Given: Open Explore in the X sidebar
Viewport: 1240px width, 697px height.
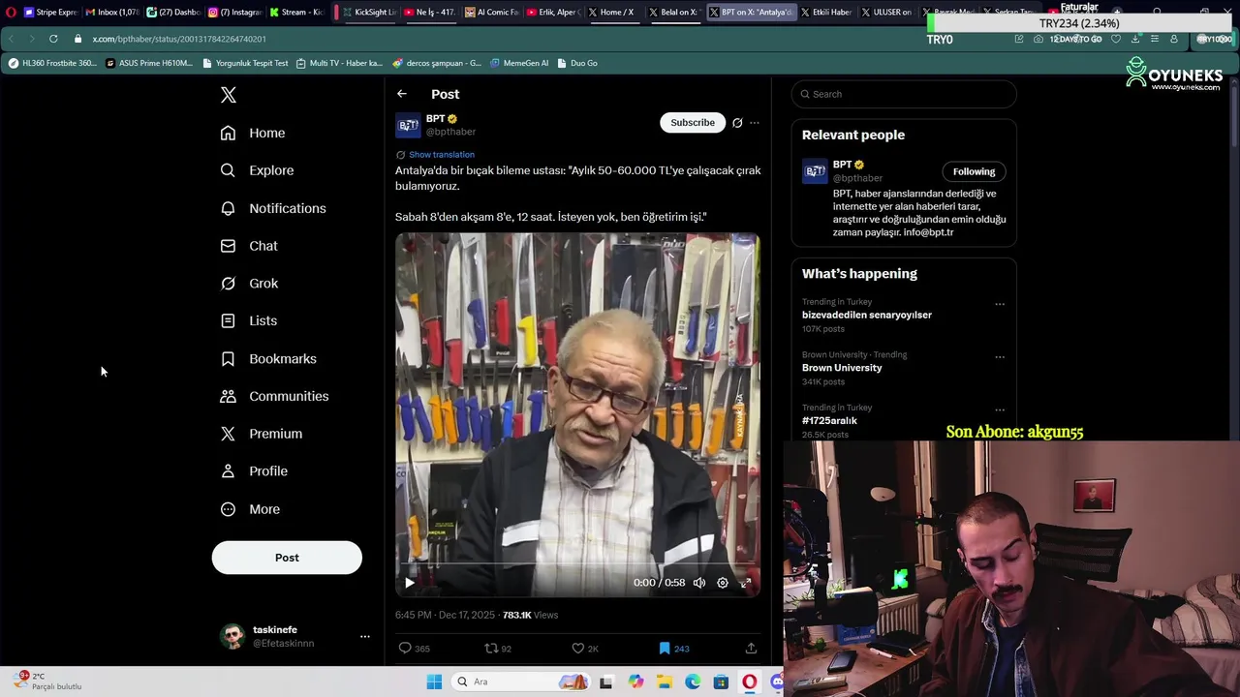Looking at the screenshot, I should click(257, 170).
